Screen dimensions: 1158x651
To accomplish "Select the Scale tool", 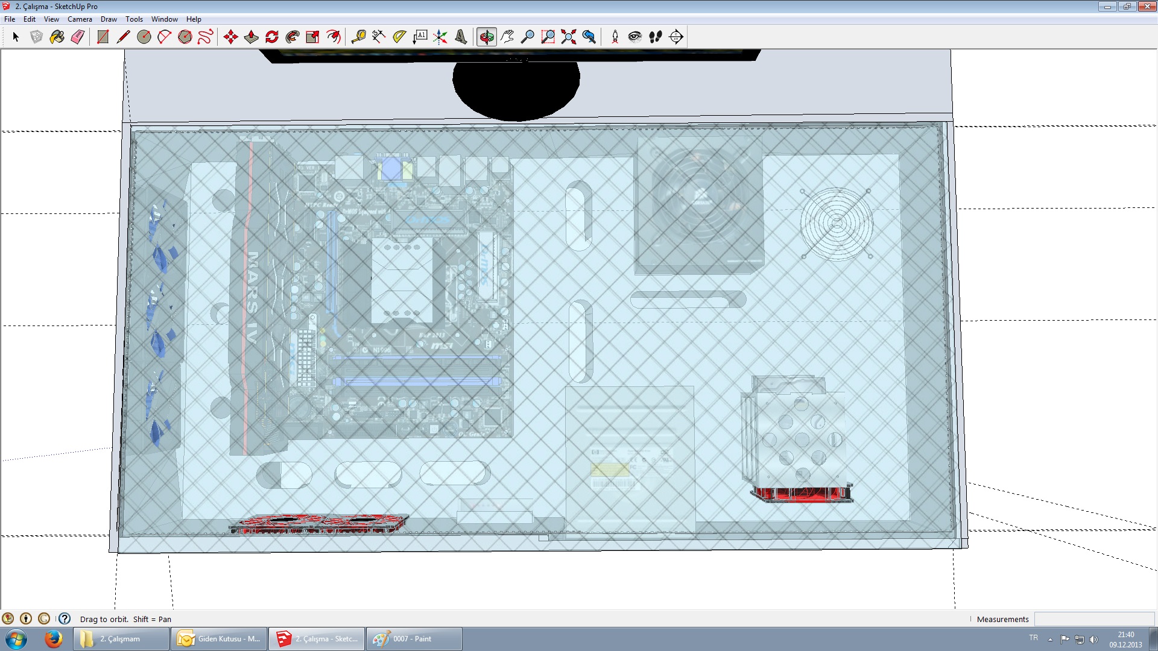I will coord(313,37).
